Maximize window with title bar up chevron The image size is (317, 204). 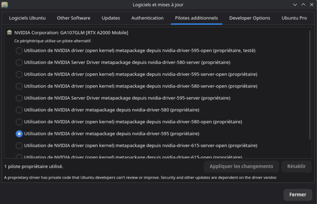point(303,5)
